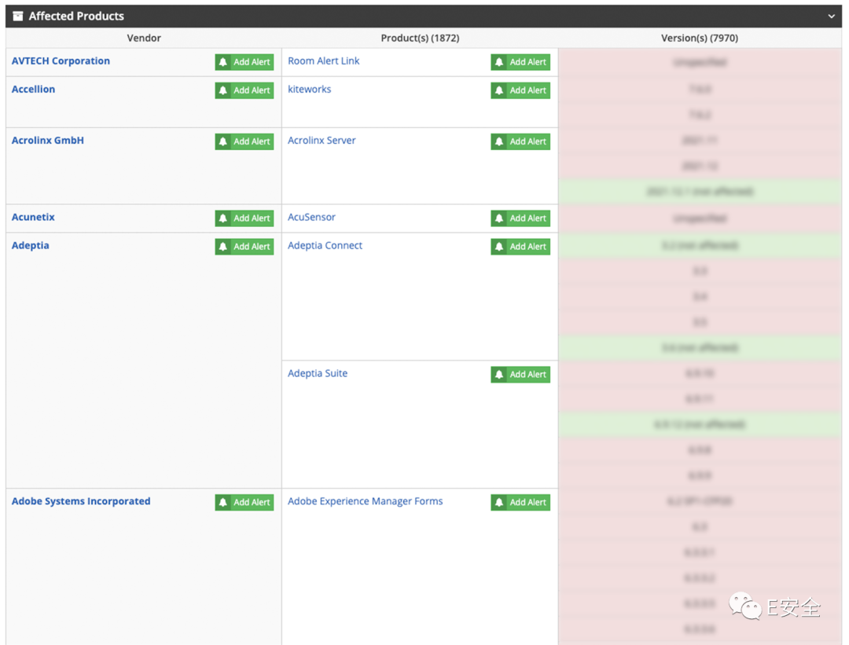The width and height of the screenshot is (849, 645).
Task: Open the Adobe Systems Incorporated vendor link
Action: [81, 501]
